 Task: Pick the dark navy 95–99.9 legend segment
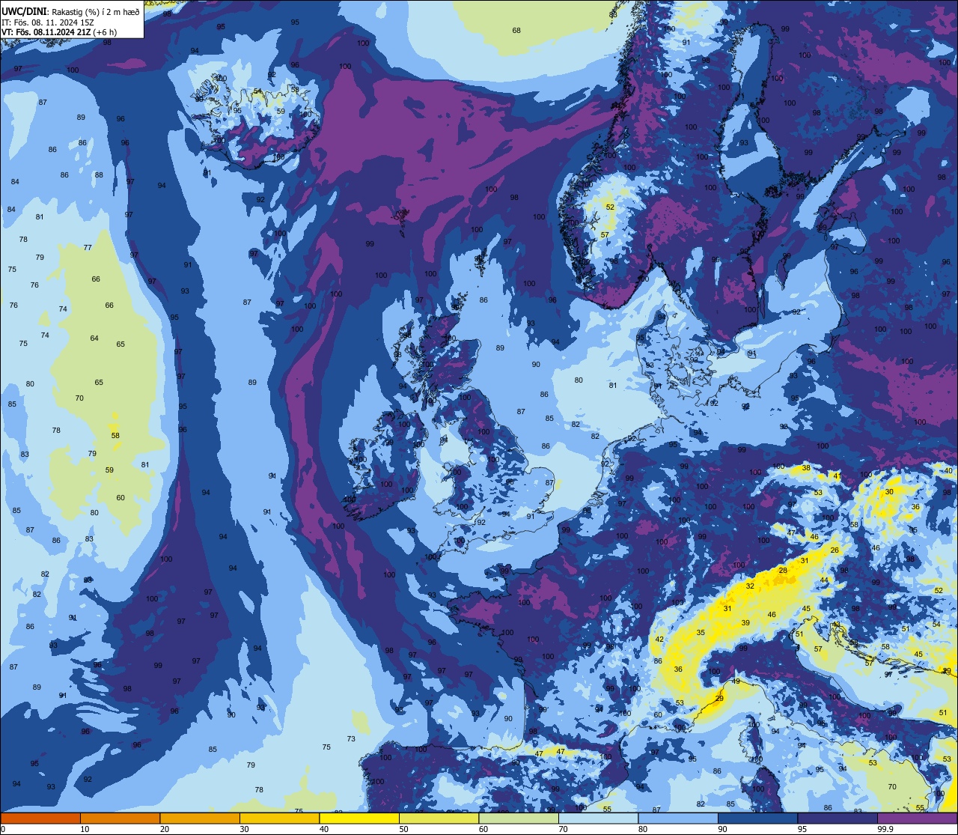point(838,818)
